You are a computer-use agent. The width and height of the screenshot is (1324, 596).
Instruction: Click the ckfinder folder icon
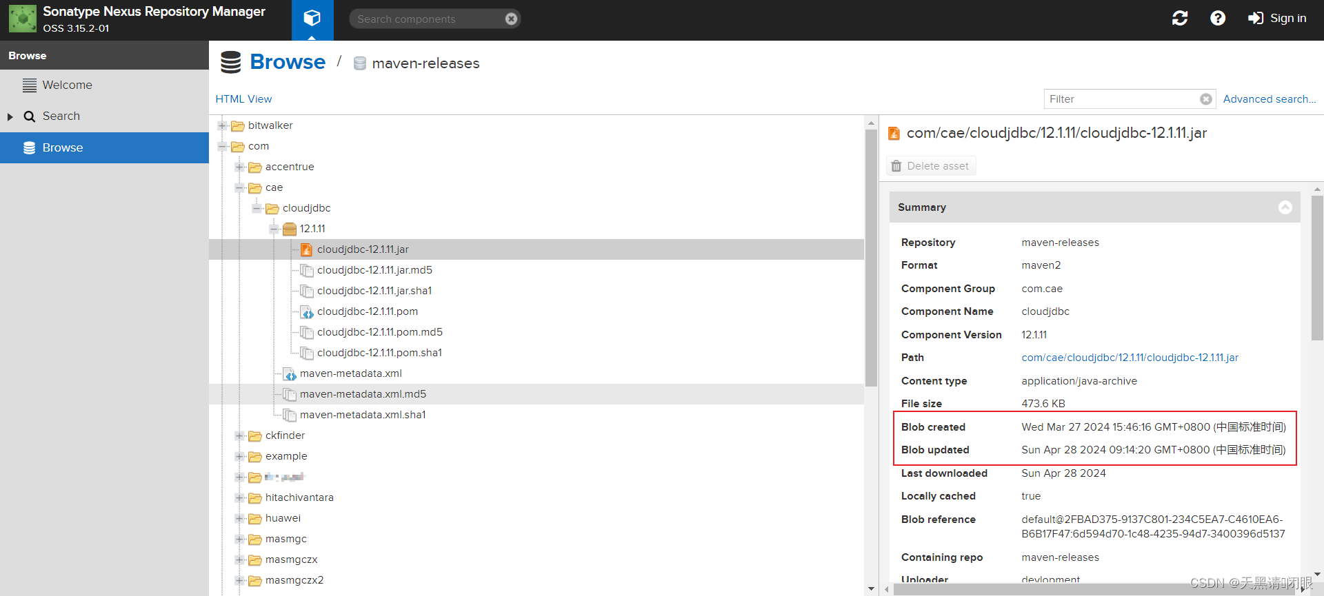tap(255, 435)
